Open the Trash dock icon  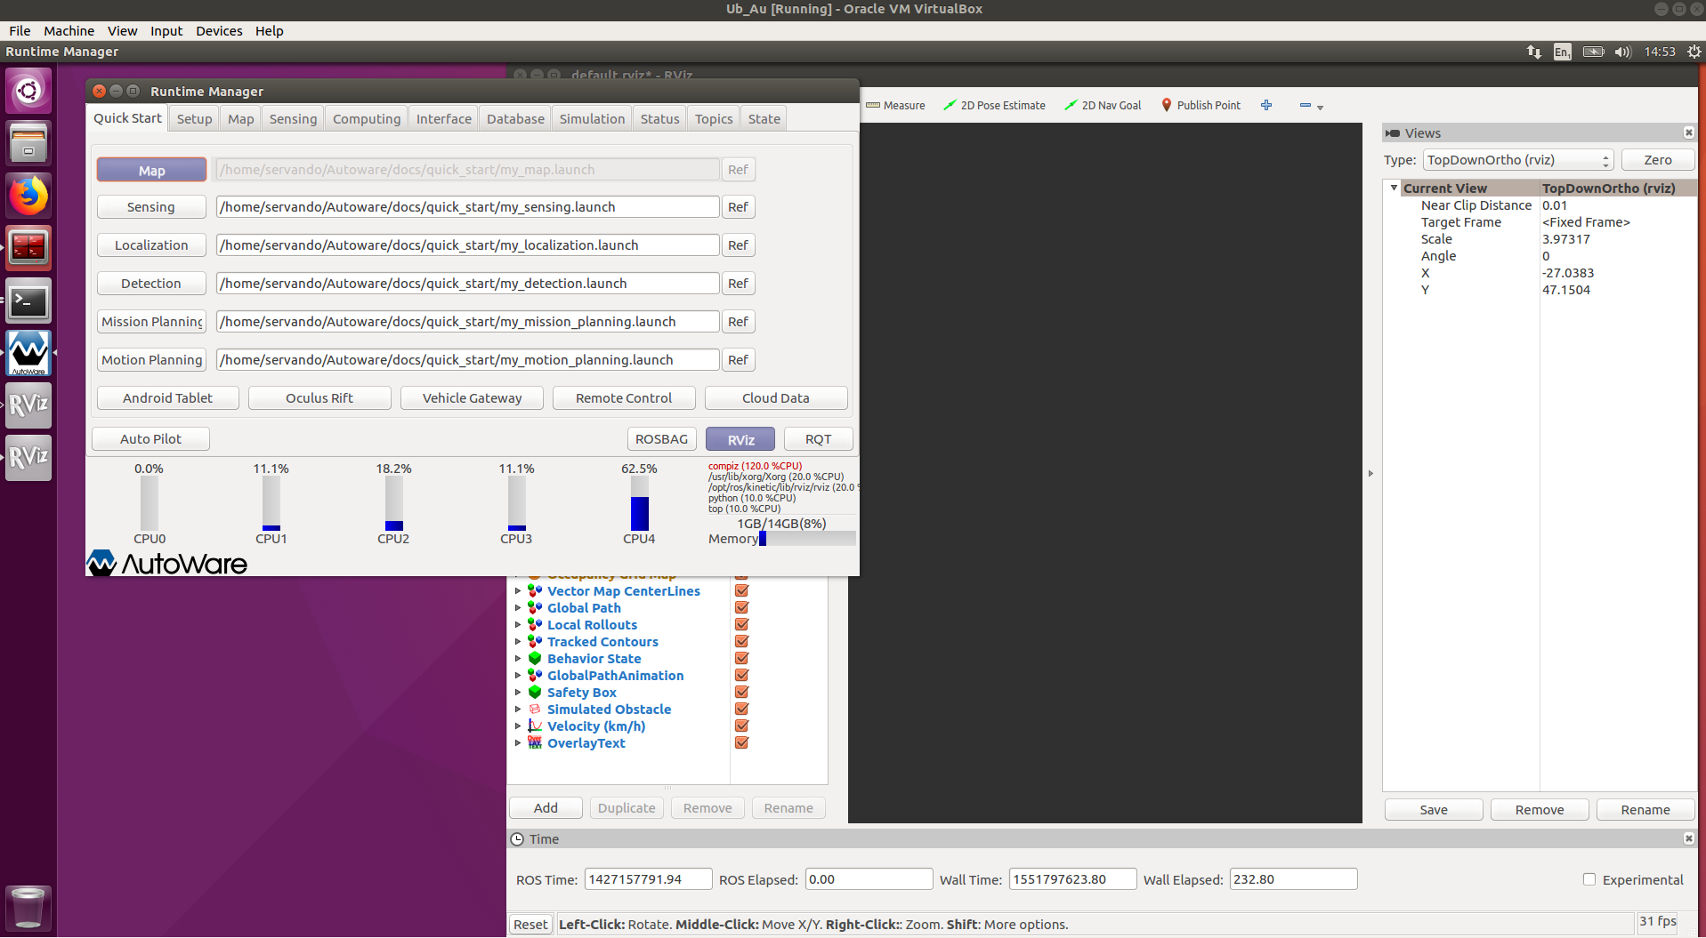point(28,908)
